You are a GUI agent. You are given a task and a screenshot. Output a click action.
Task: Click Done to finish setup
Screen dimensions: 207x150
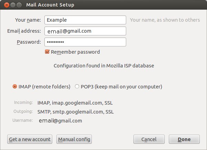pyautogui.click(x=184, y=139)
